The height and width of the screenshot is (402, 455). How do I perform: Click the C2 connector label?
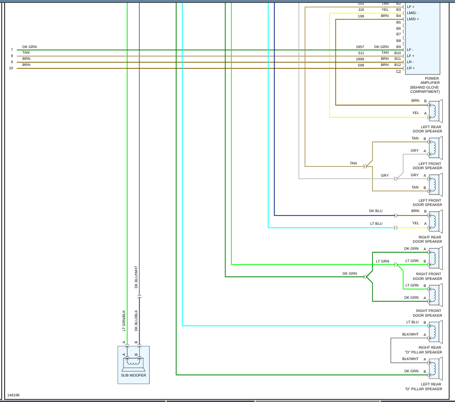tap(398, 71)
